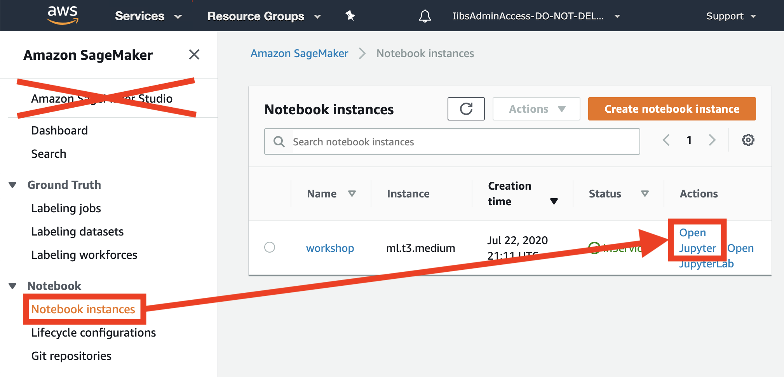Go to next page of instances

click(x=712, y=140)
